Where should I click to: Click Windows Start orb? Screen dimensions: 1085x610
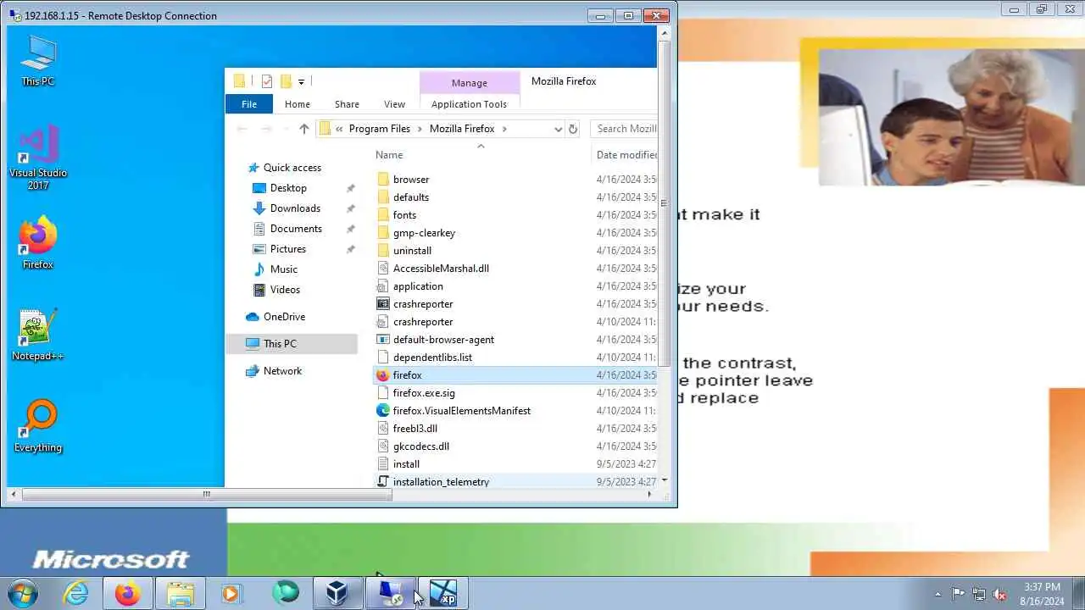click(23, 593)
